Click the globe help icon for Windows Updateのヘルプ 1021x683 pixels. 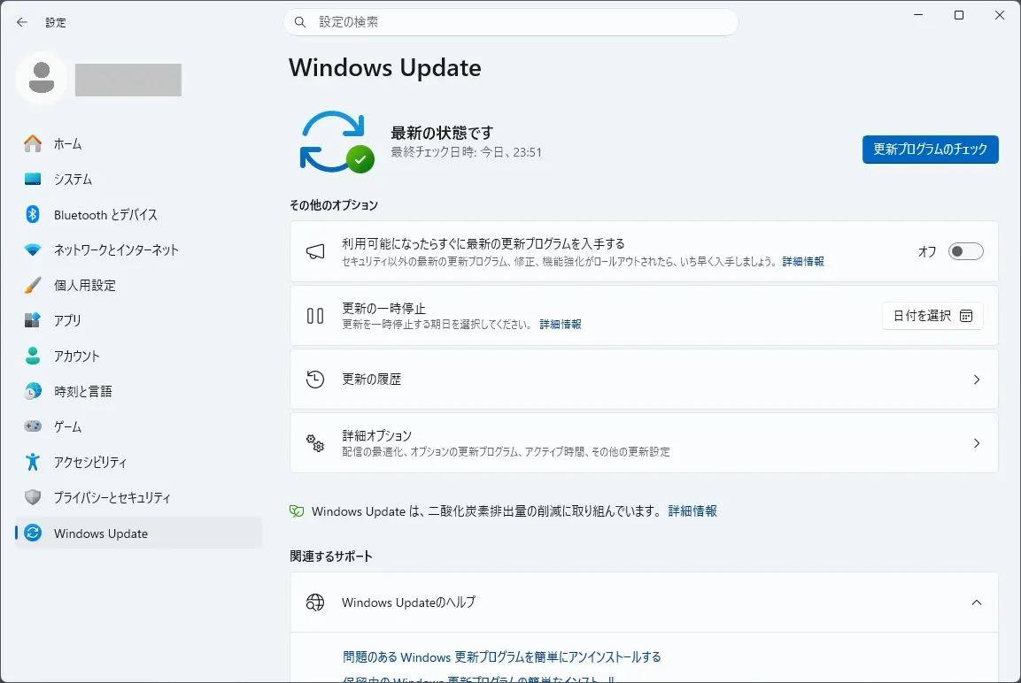(315, 602)
